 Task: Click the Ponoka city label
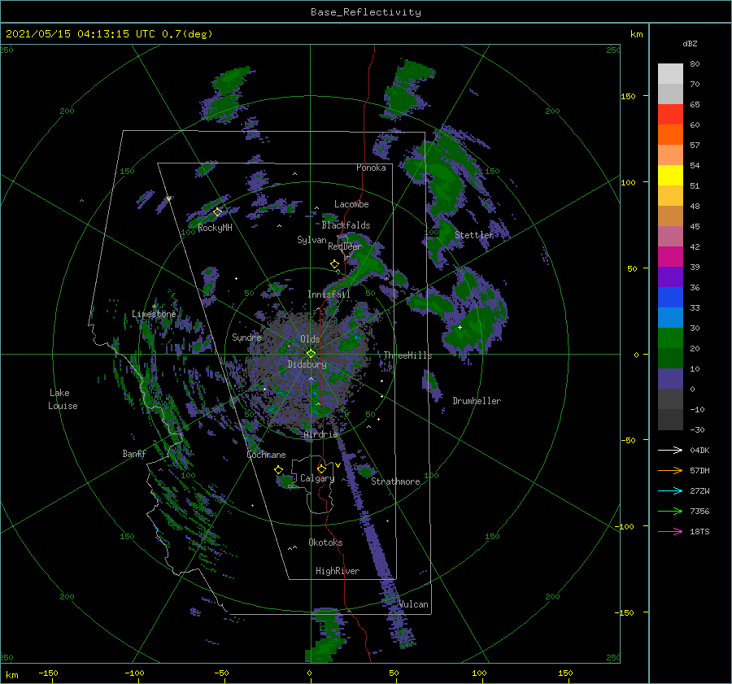(371, 168)
